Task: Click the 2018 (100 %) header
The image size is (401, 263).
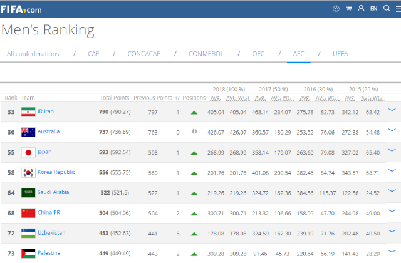Action: (x=229, y=89)
